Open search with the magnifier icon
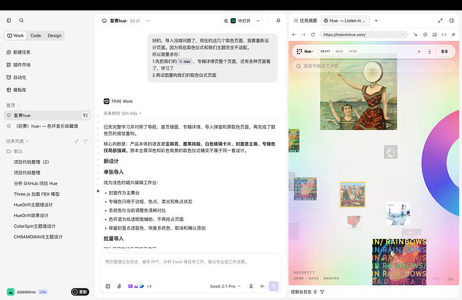This screenshot has width=462, height=300. (x=21, y=20)
